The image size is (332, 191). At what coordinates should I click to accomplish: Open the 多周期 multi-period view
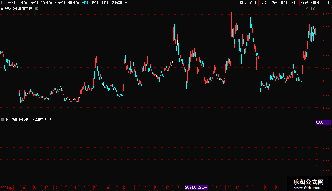click(116, 3)
